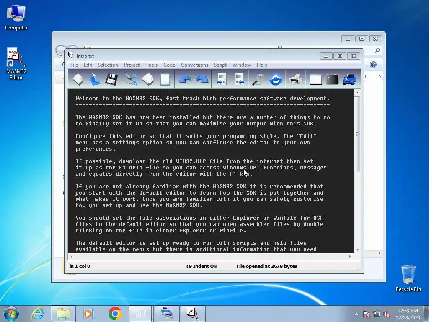The width and height of the screenshot is (429, 322).
Task: Click the New file toolbar icon
Action: (78, 79)
